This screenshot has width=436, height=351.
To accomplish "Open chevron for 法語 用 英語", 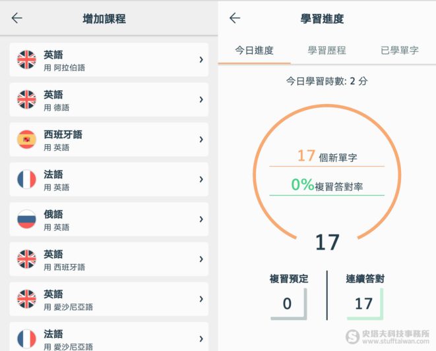I will 201,179.
